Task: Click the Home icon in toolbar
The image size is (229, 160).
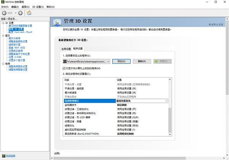Action: pyautogui.click(x=29, y=13)
